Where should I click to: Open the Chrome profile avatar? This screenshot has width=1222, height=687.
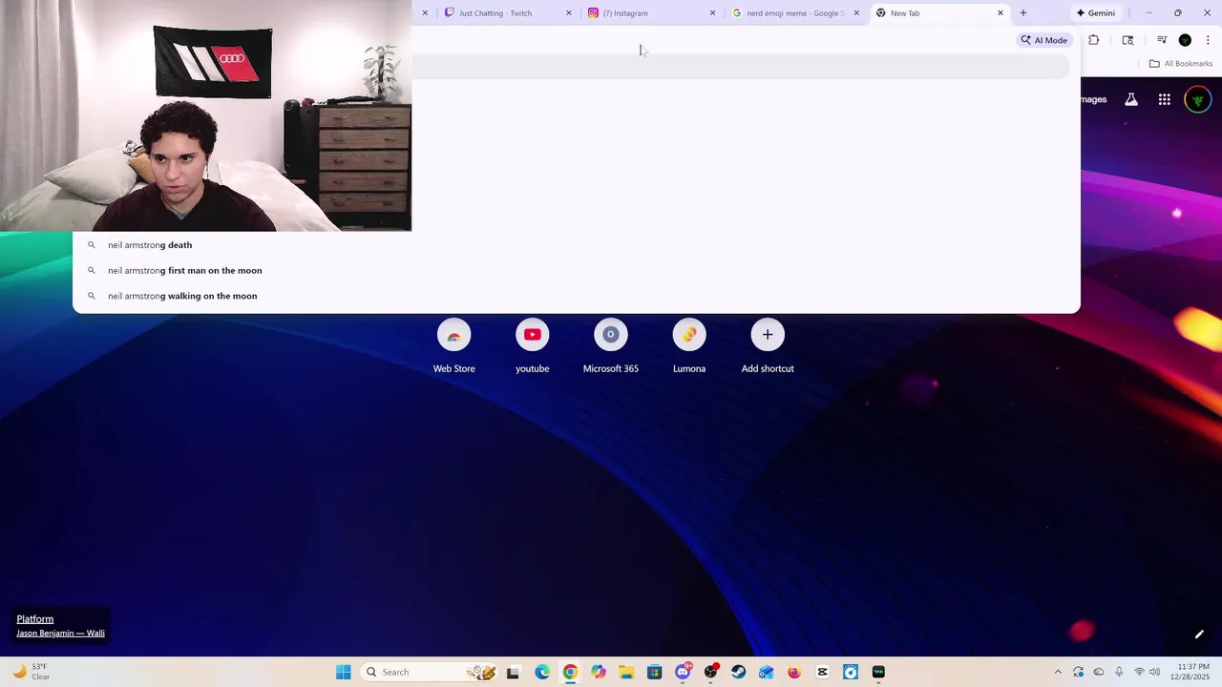[x=1185, y=40]
